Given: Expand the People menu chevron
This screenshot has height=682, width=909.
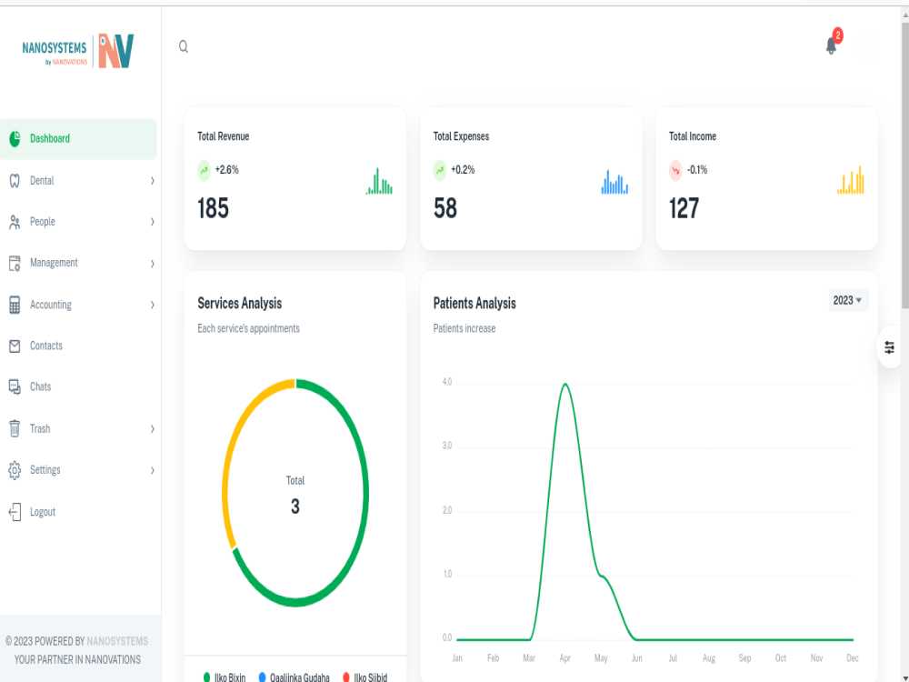Looking at the screenshot, I should click(x=153, y=222).
